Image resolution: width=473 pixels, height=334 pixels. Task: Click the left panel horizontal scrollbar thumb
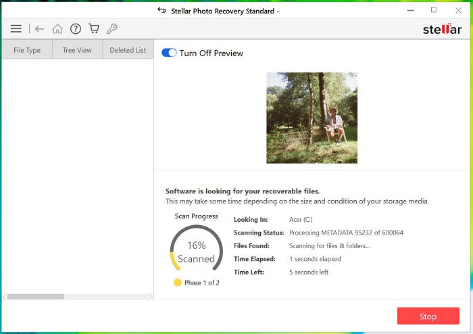coord(36,297)
